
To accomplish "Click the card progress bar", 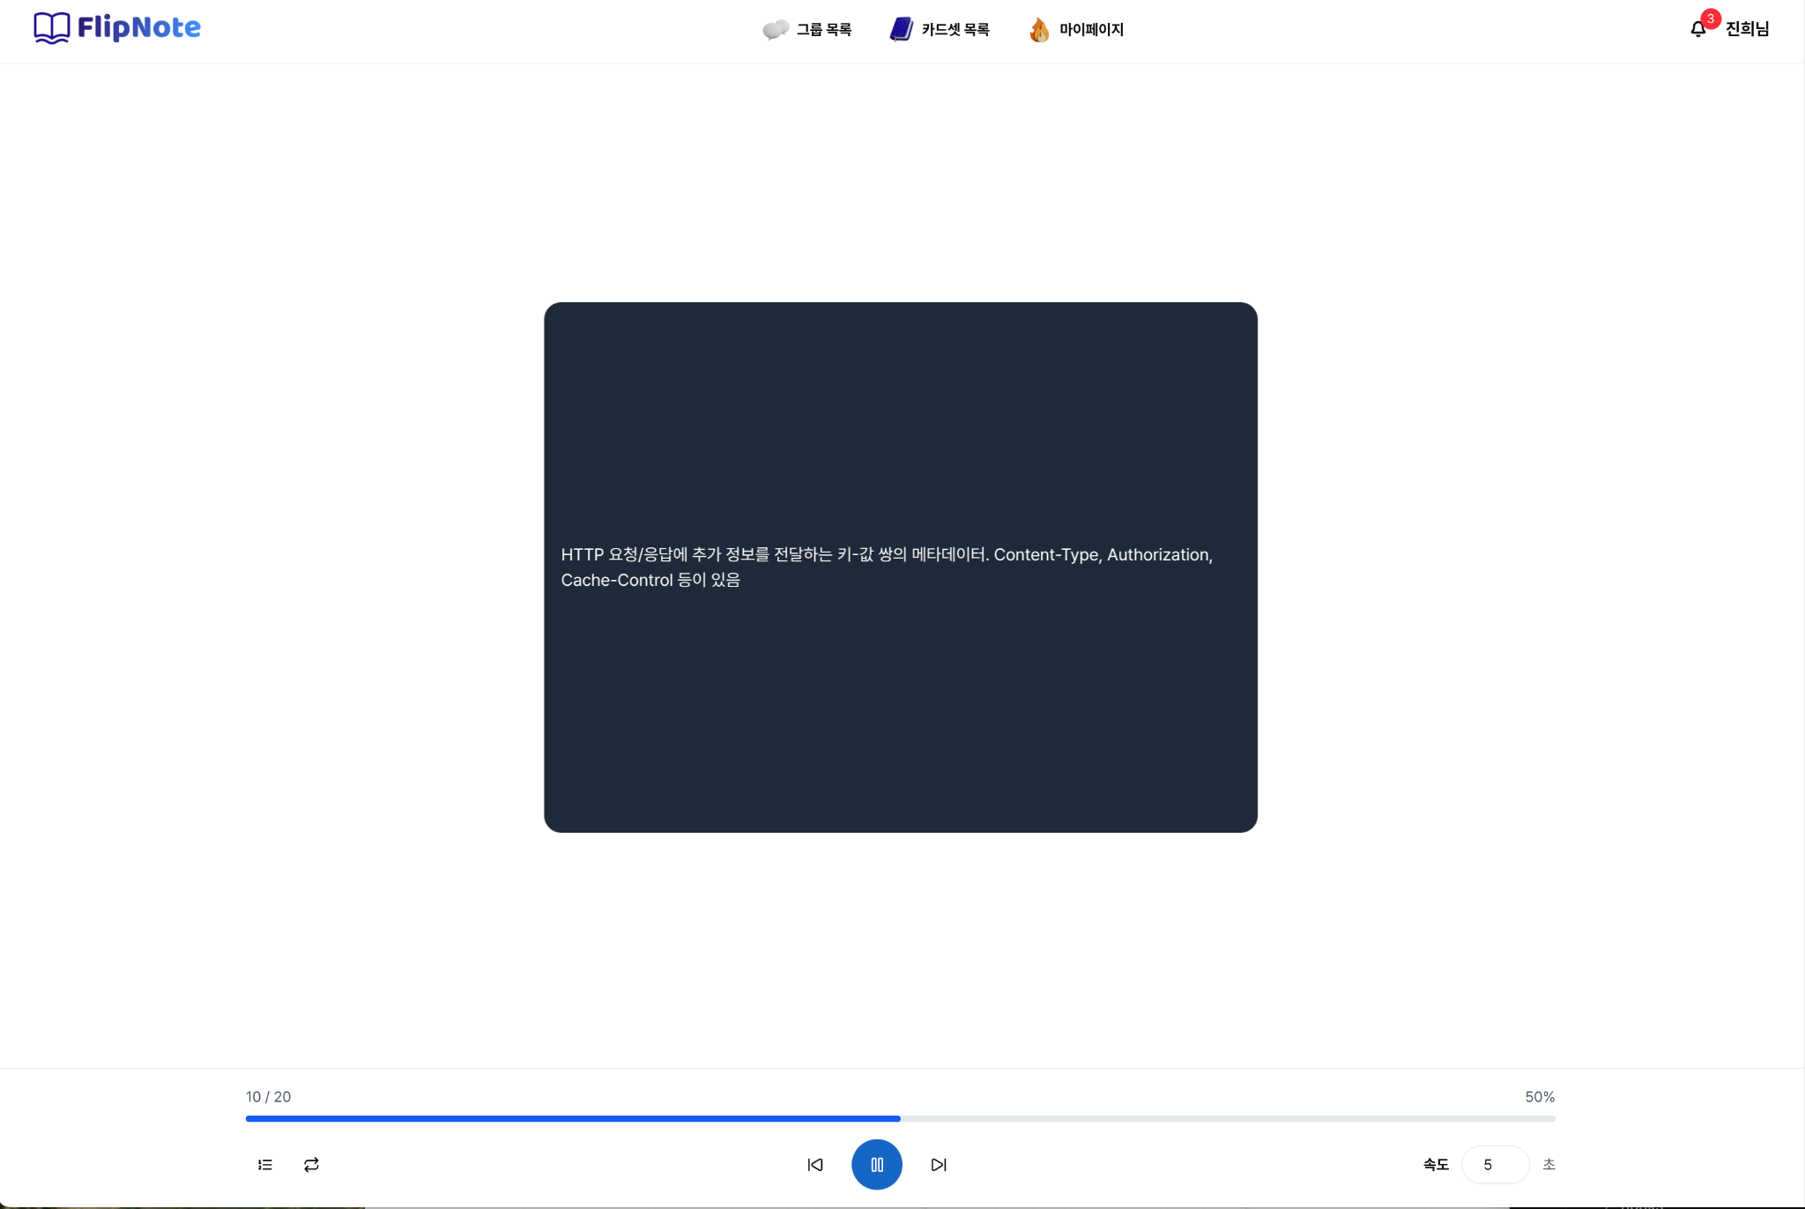I will click(901, 1119).
